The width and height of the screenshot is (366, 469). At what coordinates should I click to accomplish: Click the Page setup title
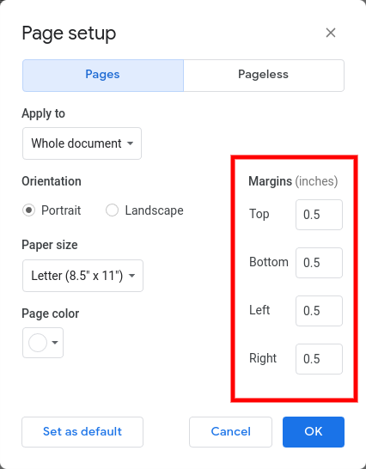pyautogui.click(x=69, y=33)
